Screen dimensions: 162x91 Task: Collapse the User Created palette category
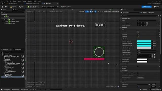[1, 18]
